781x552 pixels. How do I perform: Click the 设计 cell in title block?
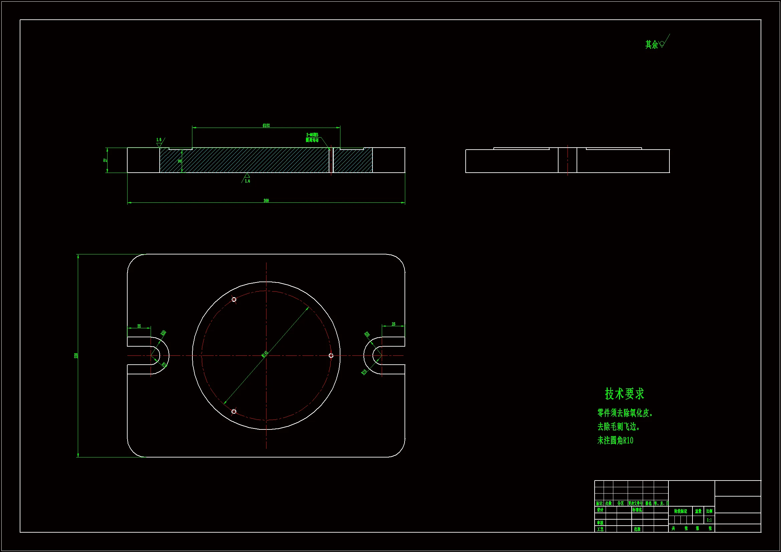[600, 510]
